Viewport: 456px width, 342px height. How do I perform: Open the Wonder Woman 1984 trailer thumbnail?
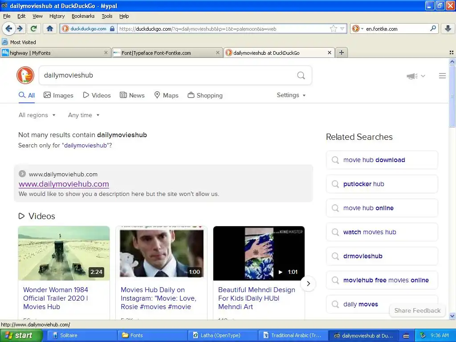point(64,253)
